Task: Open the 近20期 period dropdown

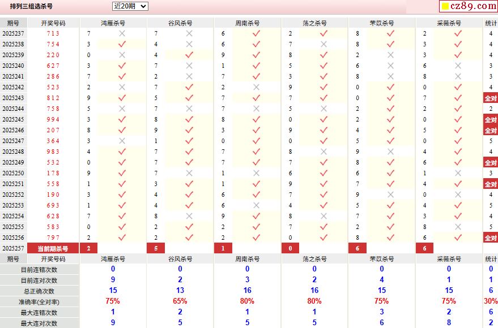Action: pyautogui.click(x=130, y=6)
